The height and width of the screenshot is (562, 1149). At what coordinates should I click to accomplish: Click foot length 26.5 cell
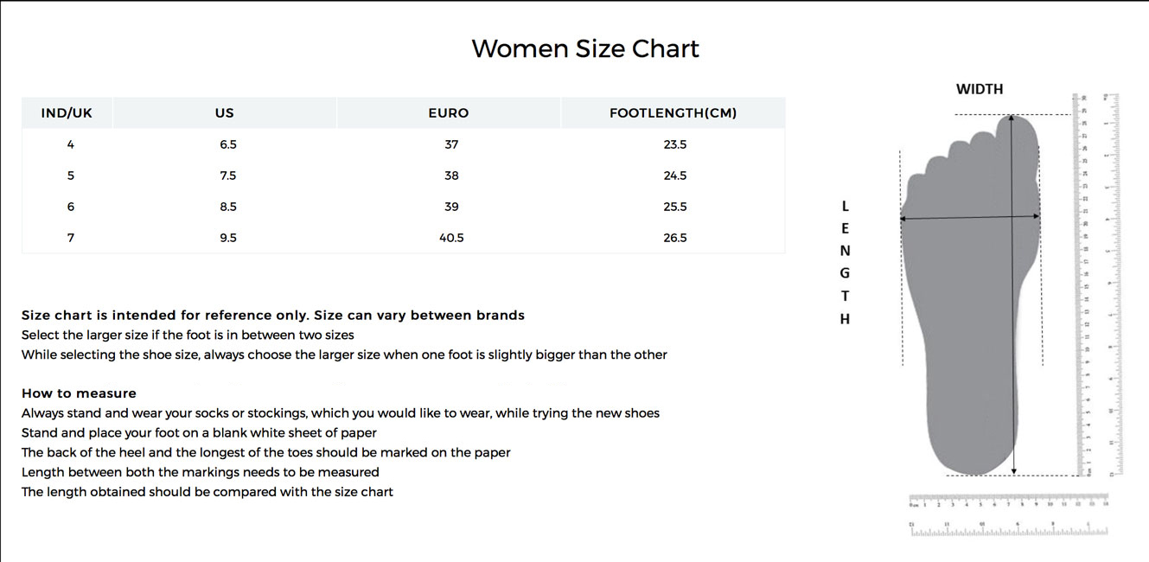click(x=675, y=238)
